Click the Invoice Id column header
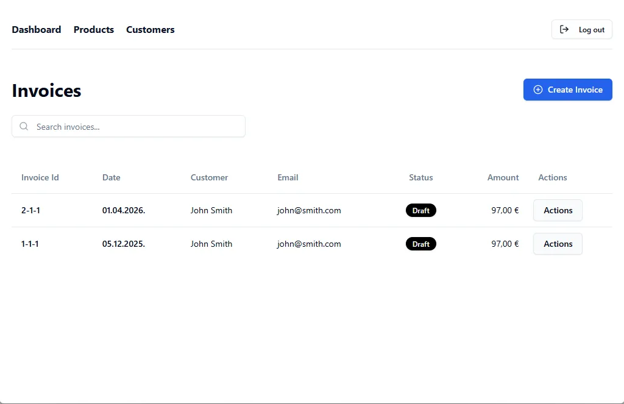Viewport: 624px width, 404px height. click(40, 177)
